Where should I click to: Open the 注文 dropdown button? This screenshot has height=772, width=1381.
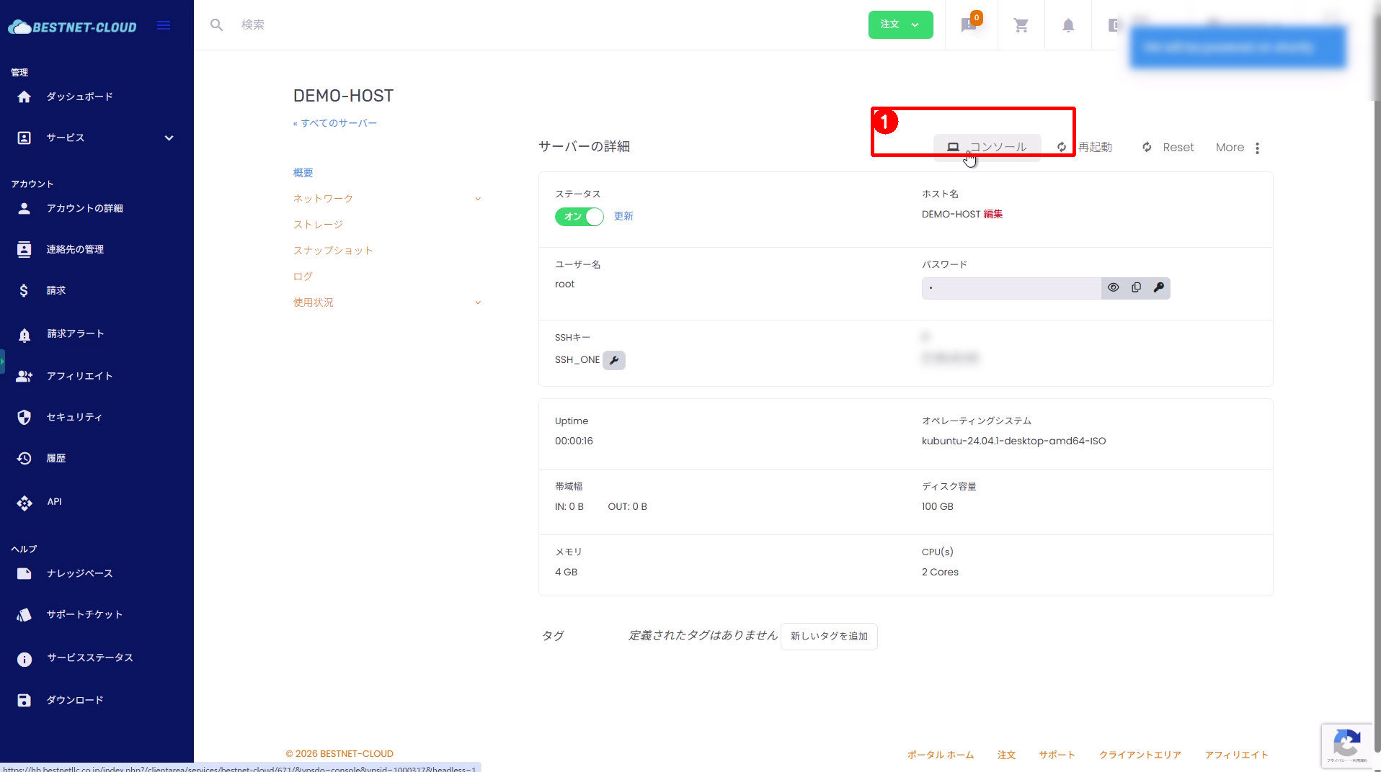900,25
